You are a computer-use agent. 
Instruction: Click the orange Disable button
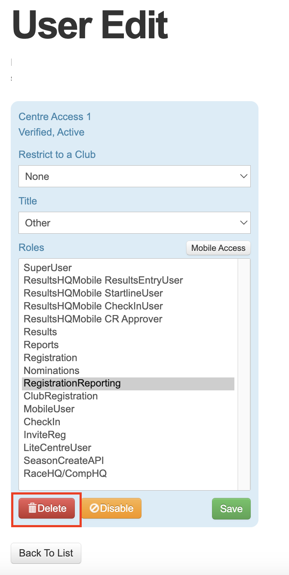click(111, 508)
